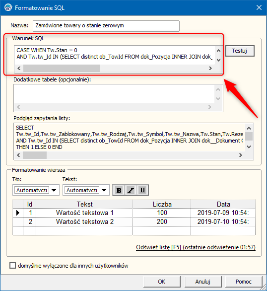Click the Tekst Automatyczny color box
Viewport: 267px width, 291px height.
82,190
